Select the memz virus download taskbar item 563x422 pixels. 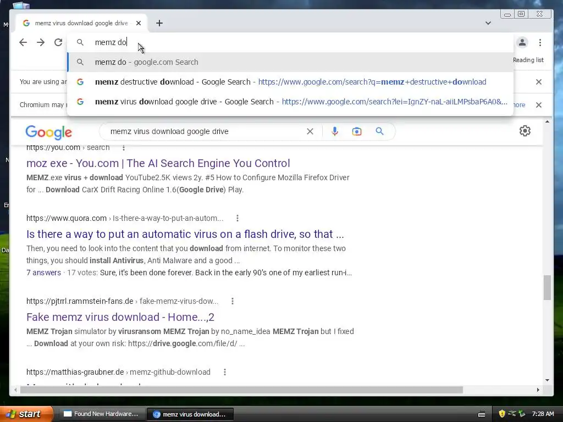[190, 414]
